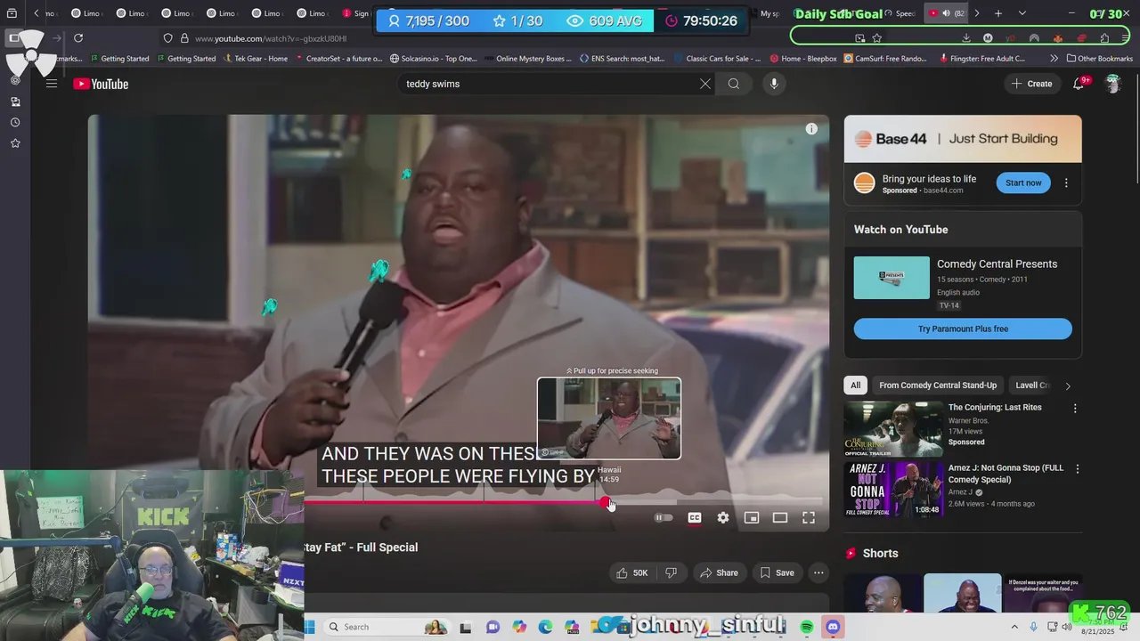
Task: Open the Other Bookmarks folder
Action: coord(1099,59)
